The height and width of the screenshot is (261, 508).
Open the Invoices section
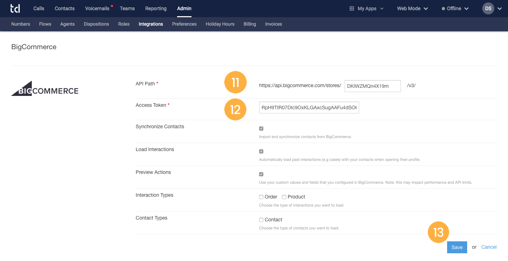[x=274, y=24]
